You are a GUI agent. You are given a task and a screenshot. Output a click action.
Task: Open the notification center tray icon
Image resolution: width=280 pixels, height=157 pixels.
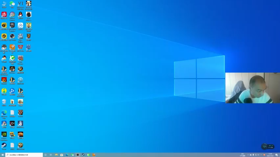(x=276, y=155)
